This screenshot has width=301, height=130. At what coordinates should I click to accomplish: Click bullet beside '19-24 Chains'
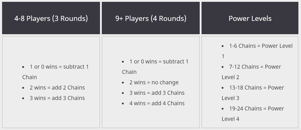223,109
